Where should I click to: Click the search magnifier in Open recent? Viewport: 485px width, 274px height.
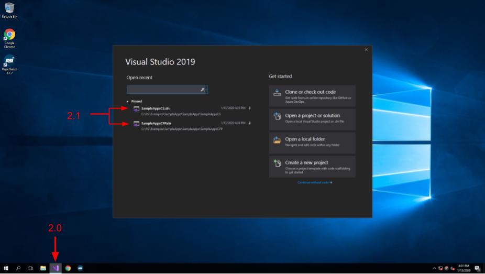tap(203, 90)
